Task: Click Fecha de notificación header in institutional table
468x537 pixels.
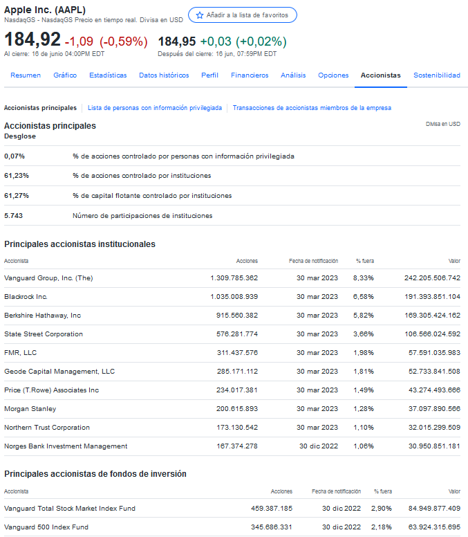Action: coord(313,262)
